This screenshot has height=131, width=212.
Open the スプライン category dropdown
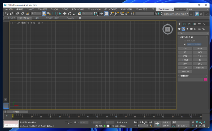[x=193, y=33]
